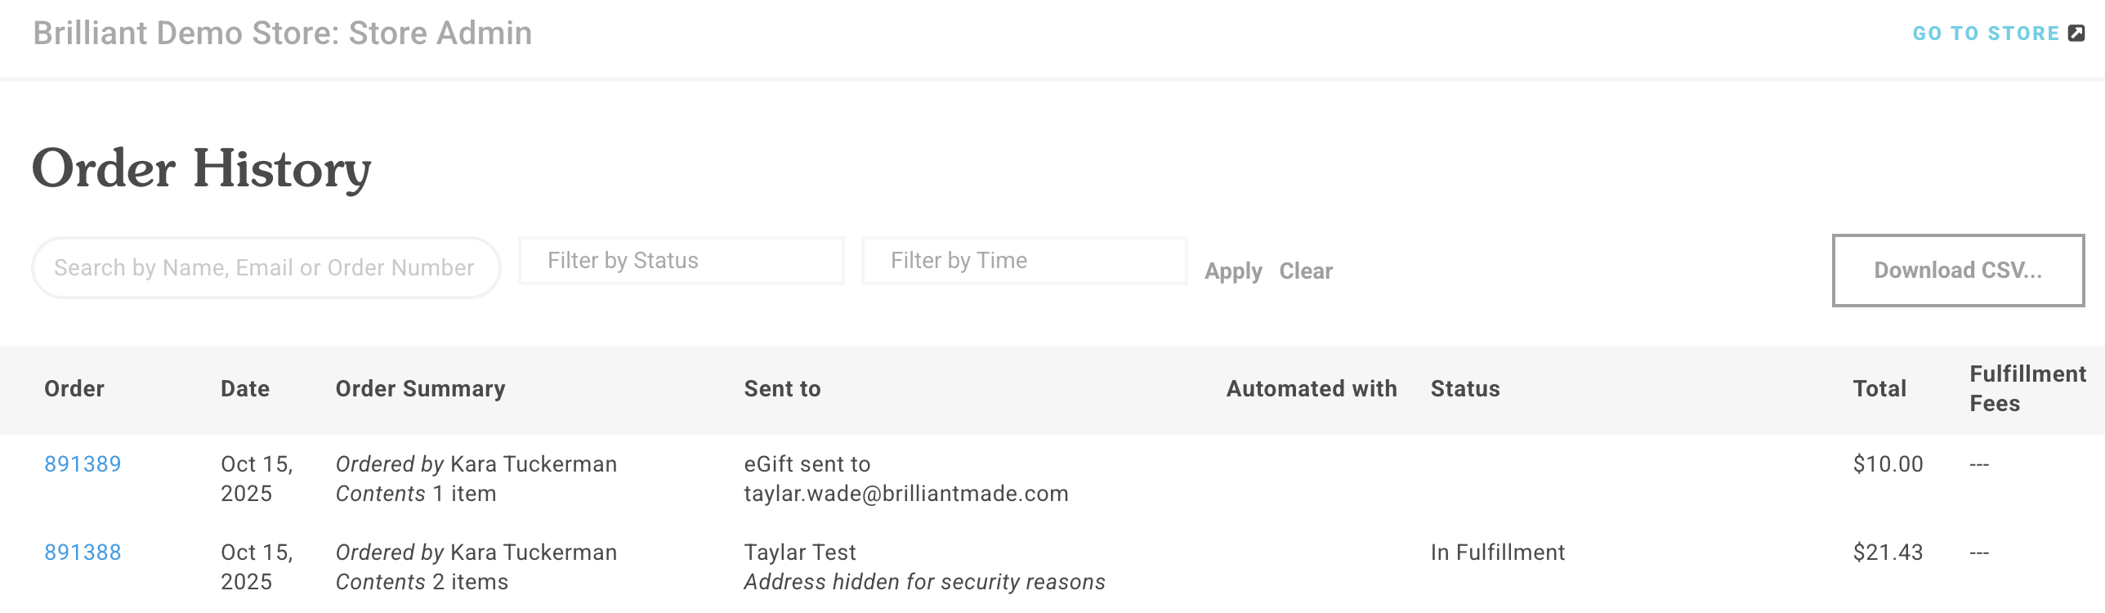Click the In Fulfillment status of order 891388

[x=1498, y=553]
